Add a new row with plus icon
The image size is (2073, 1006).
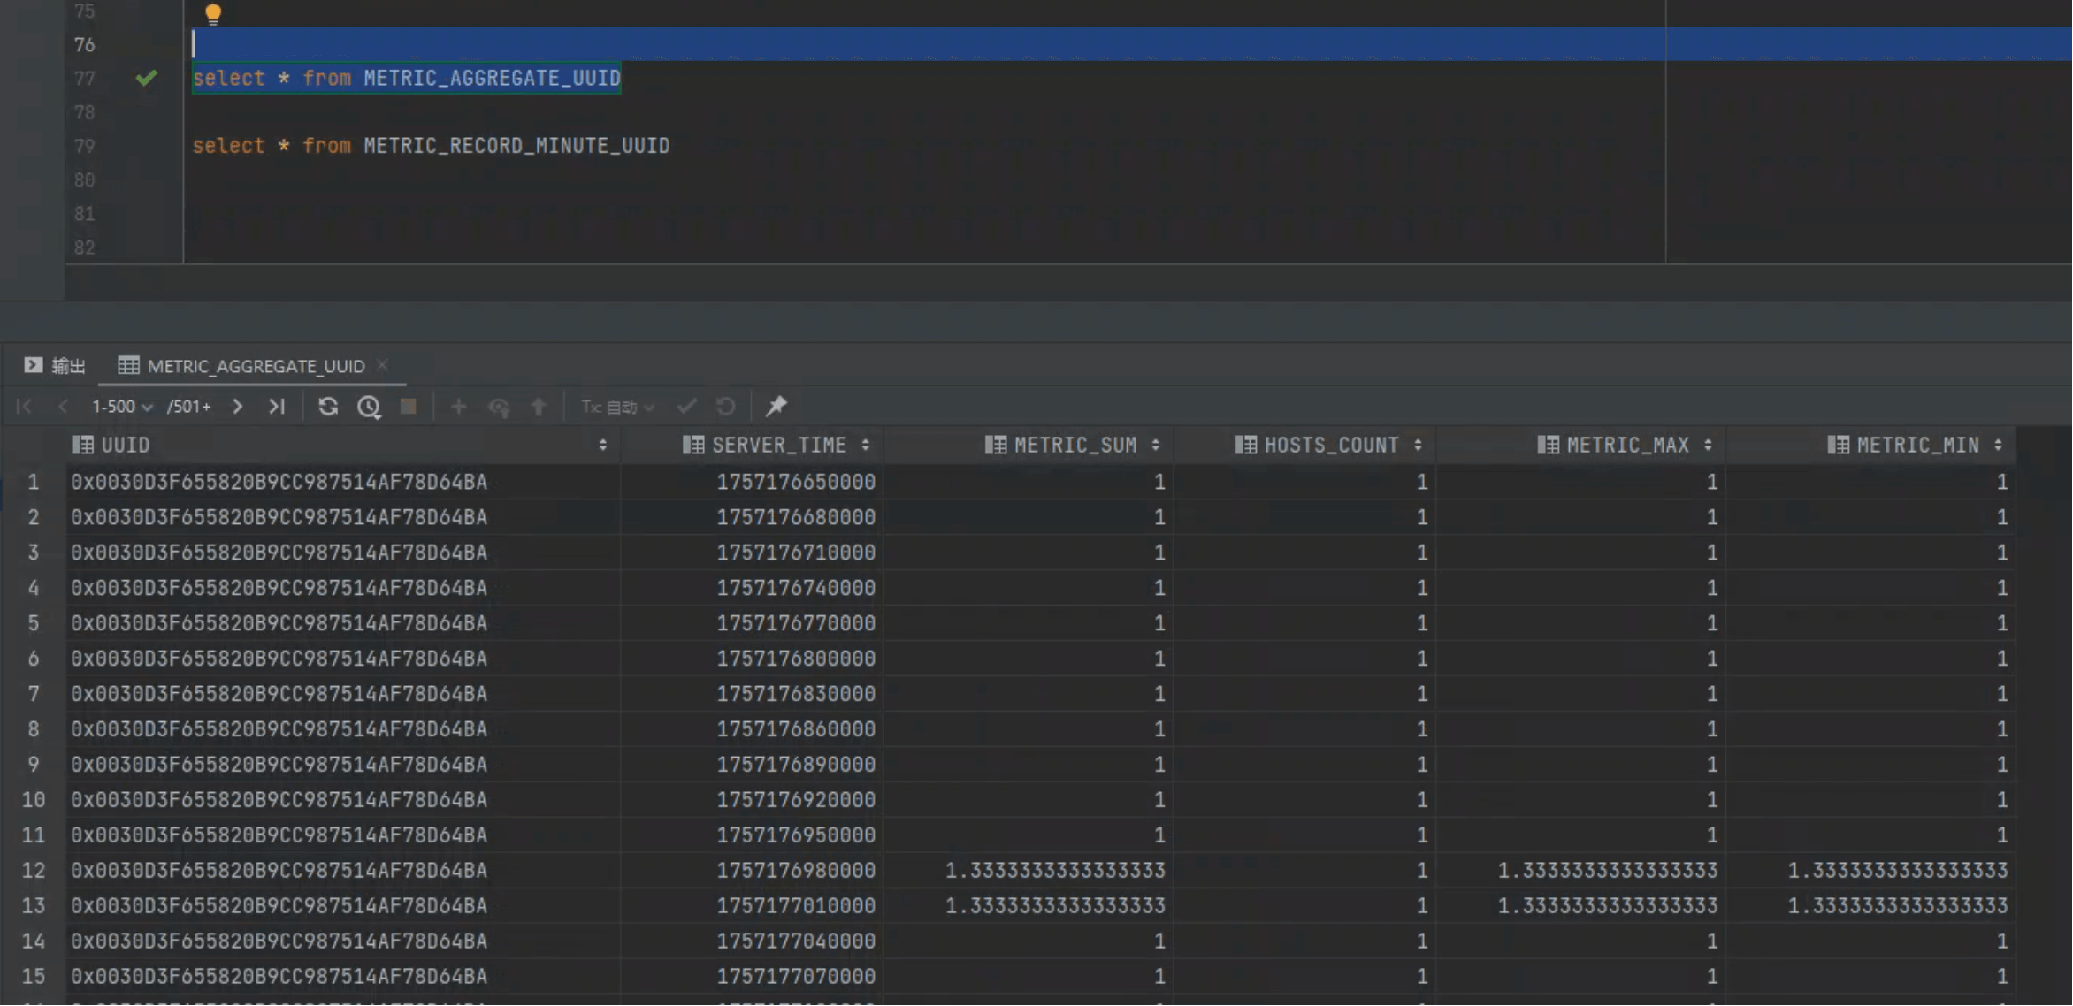[x=458, y=407]
